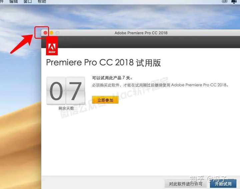The height and width of the screenshot is (189, 240).
Task: Minimize window with the yellow button
Action: (51, 33)
